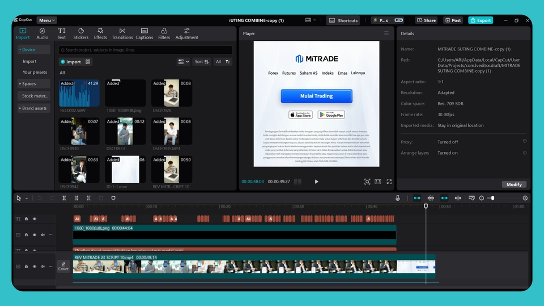Open the Captions tab

point(144,33)
